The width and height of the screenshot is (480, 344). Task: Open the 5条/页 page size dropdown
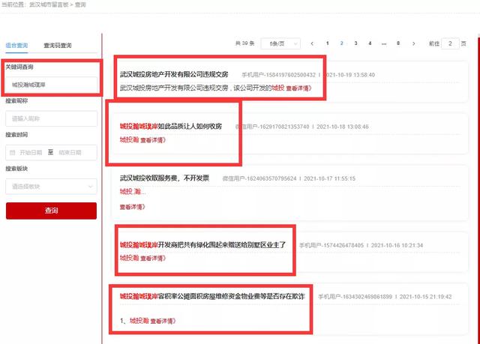[x=280, y=43]
